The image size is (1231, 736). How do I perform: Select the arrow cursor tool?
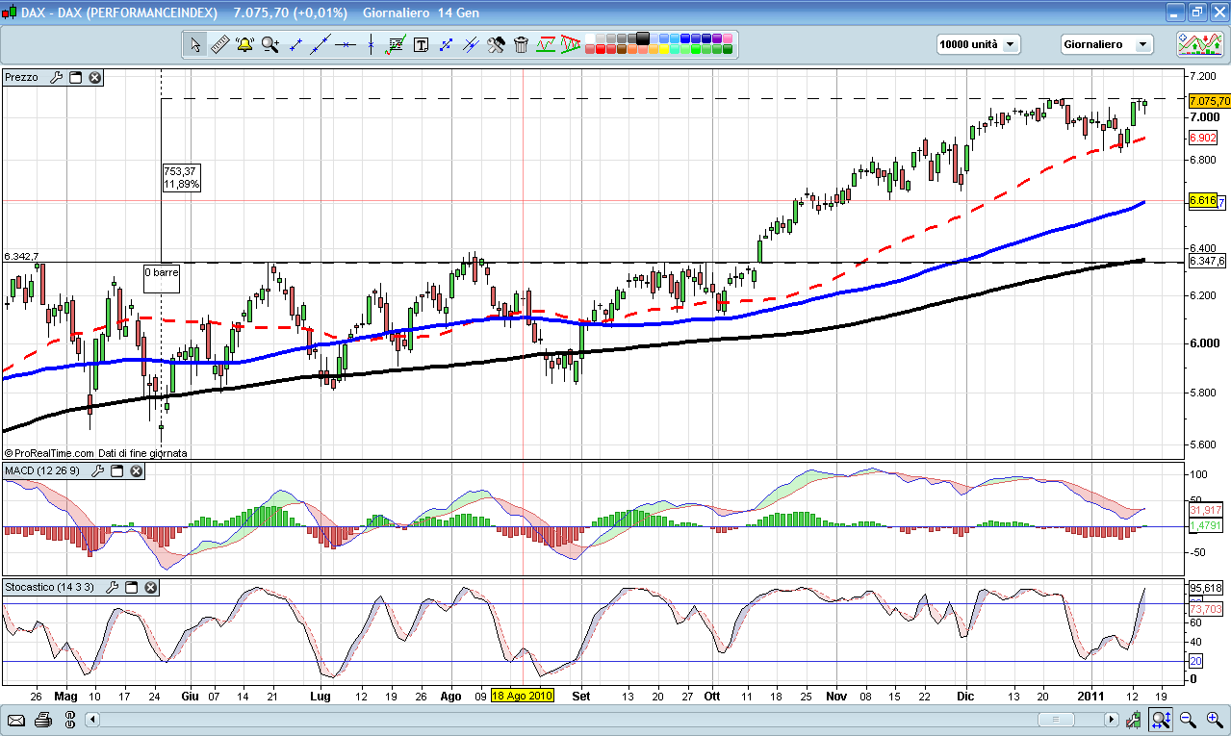click(195, 44)
